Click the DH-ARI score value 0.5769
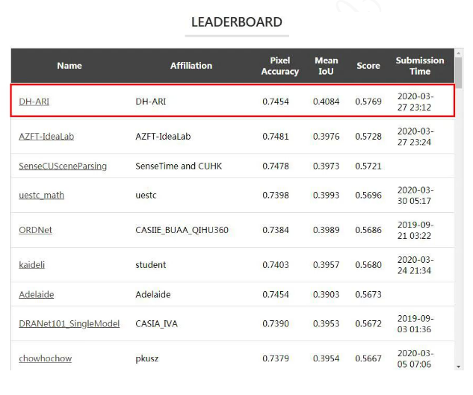 click(x=368, y=101)
